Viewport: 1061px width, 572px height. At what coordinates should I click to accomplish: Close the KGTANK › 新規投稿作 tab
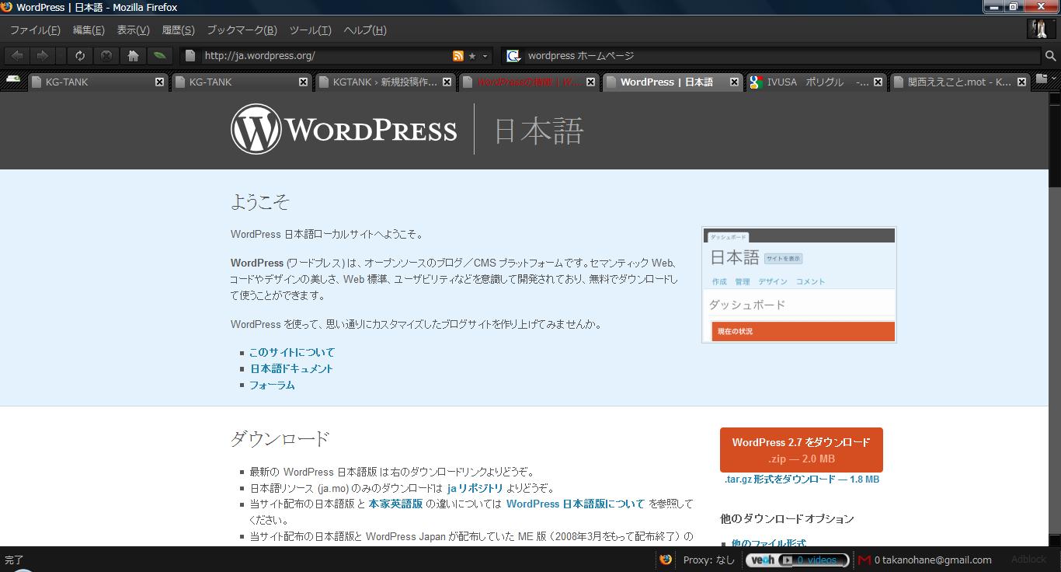click(x=447, y=82)
